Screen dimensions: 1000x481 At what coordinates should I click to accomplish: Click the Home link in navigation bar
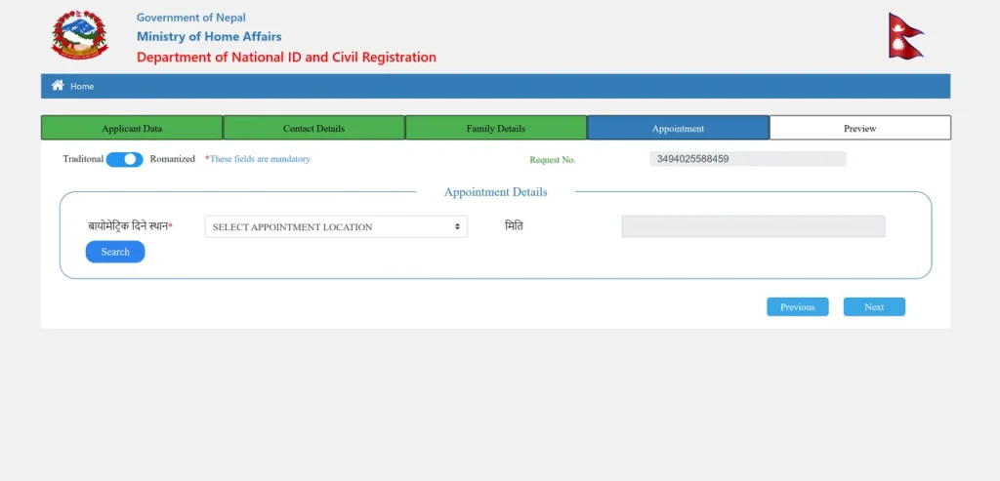click(82, 87)
